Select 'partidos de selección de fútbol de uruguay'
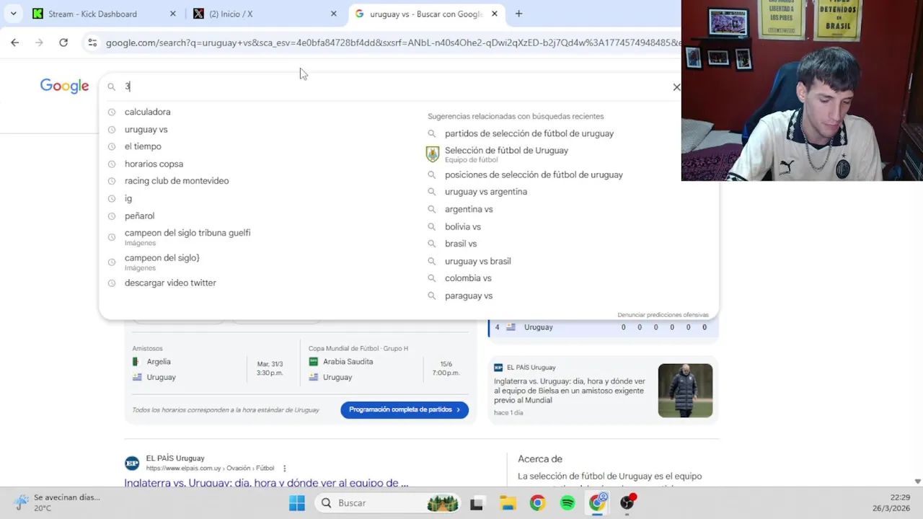Screen dimensions: 923x519 click(529, 133)
